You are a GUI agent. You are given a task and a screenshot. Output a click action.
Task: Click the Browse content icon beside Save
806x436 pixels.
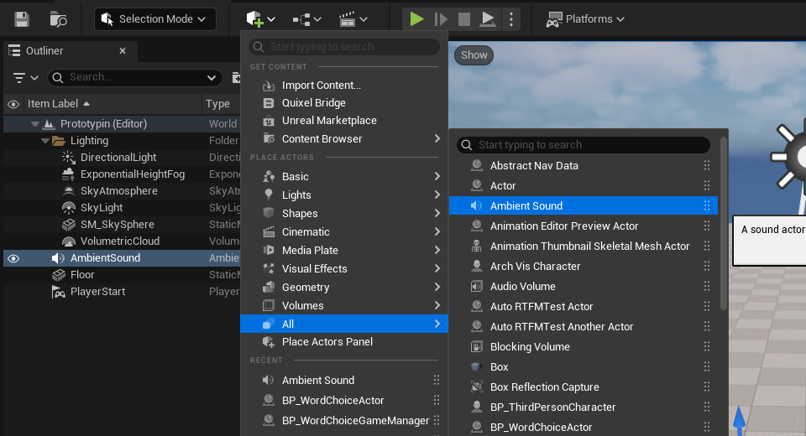point(58,18)
